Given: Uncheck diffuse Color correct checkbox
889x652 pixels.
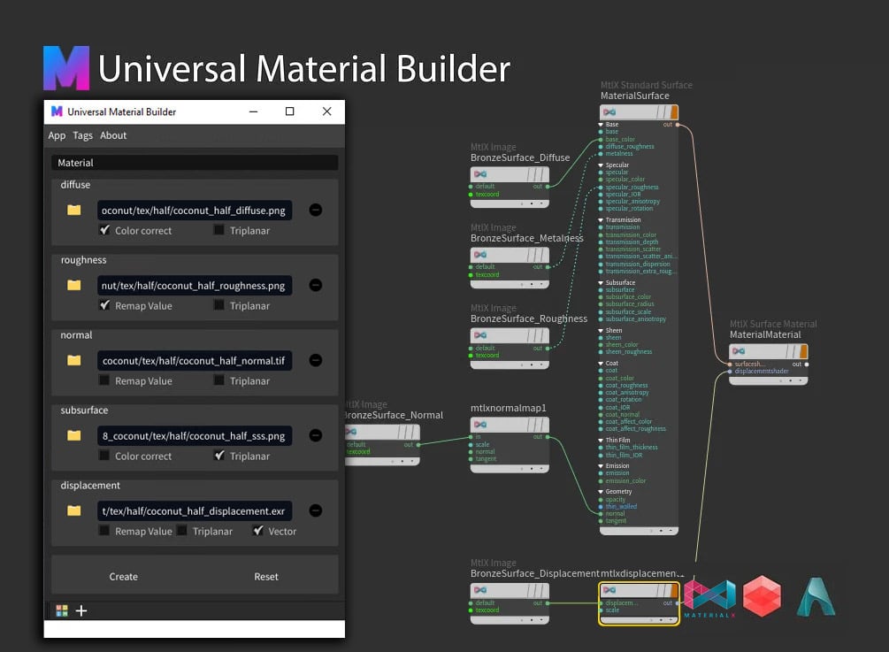Looking at the screenshot, I should pyautogui.click(x=105, y=230).
